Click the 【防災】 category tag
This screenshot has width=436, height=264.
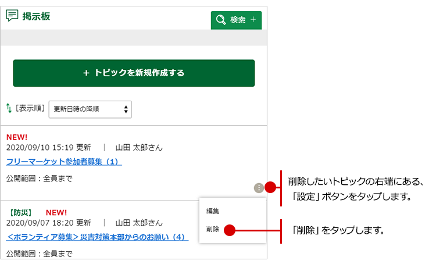point(20,212)
